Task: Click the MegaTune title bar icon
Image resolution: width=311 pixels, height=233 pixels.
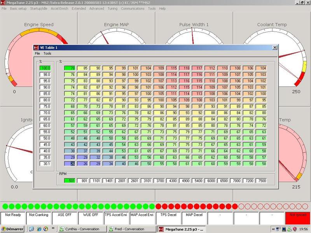Action: tap(4, 3)
